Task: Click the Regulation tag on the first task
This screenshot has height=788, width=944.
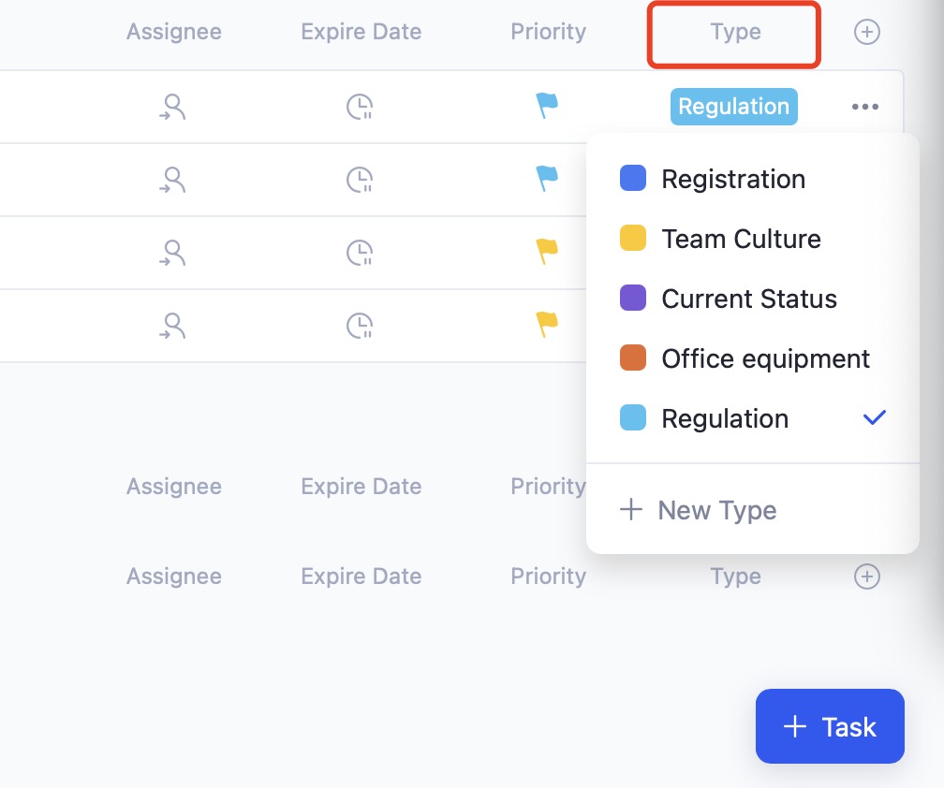Action: click(733, 106)
